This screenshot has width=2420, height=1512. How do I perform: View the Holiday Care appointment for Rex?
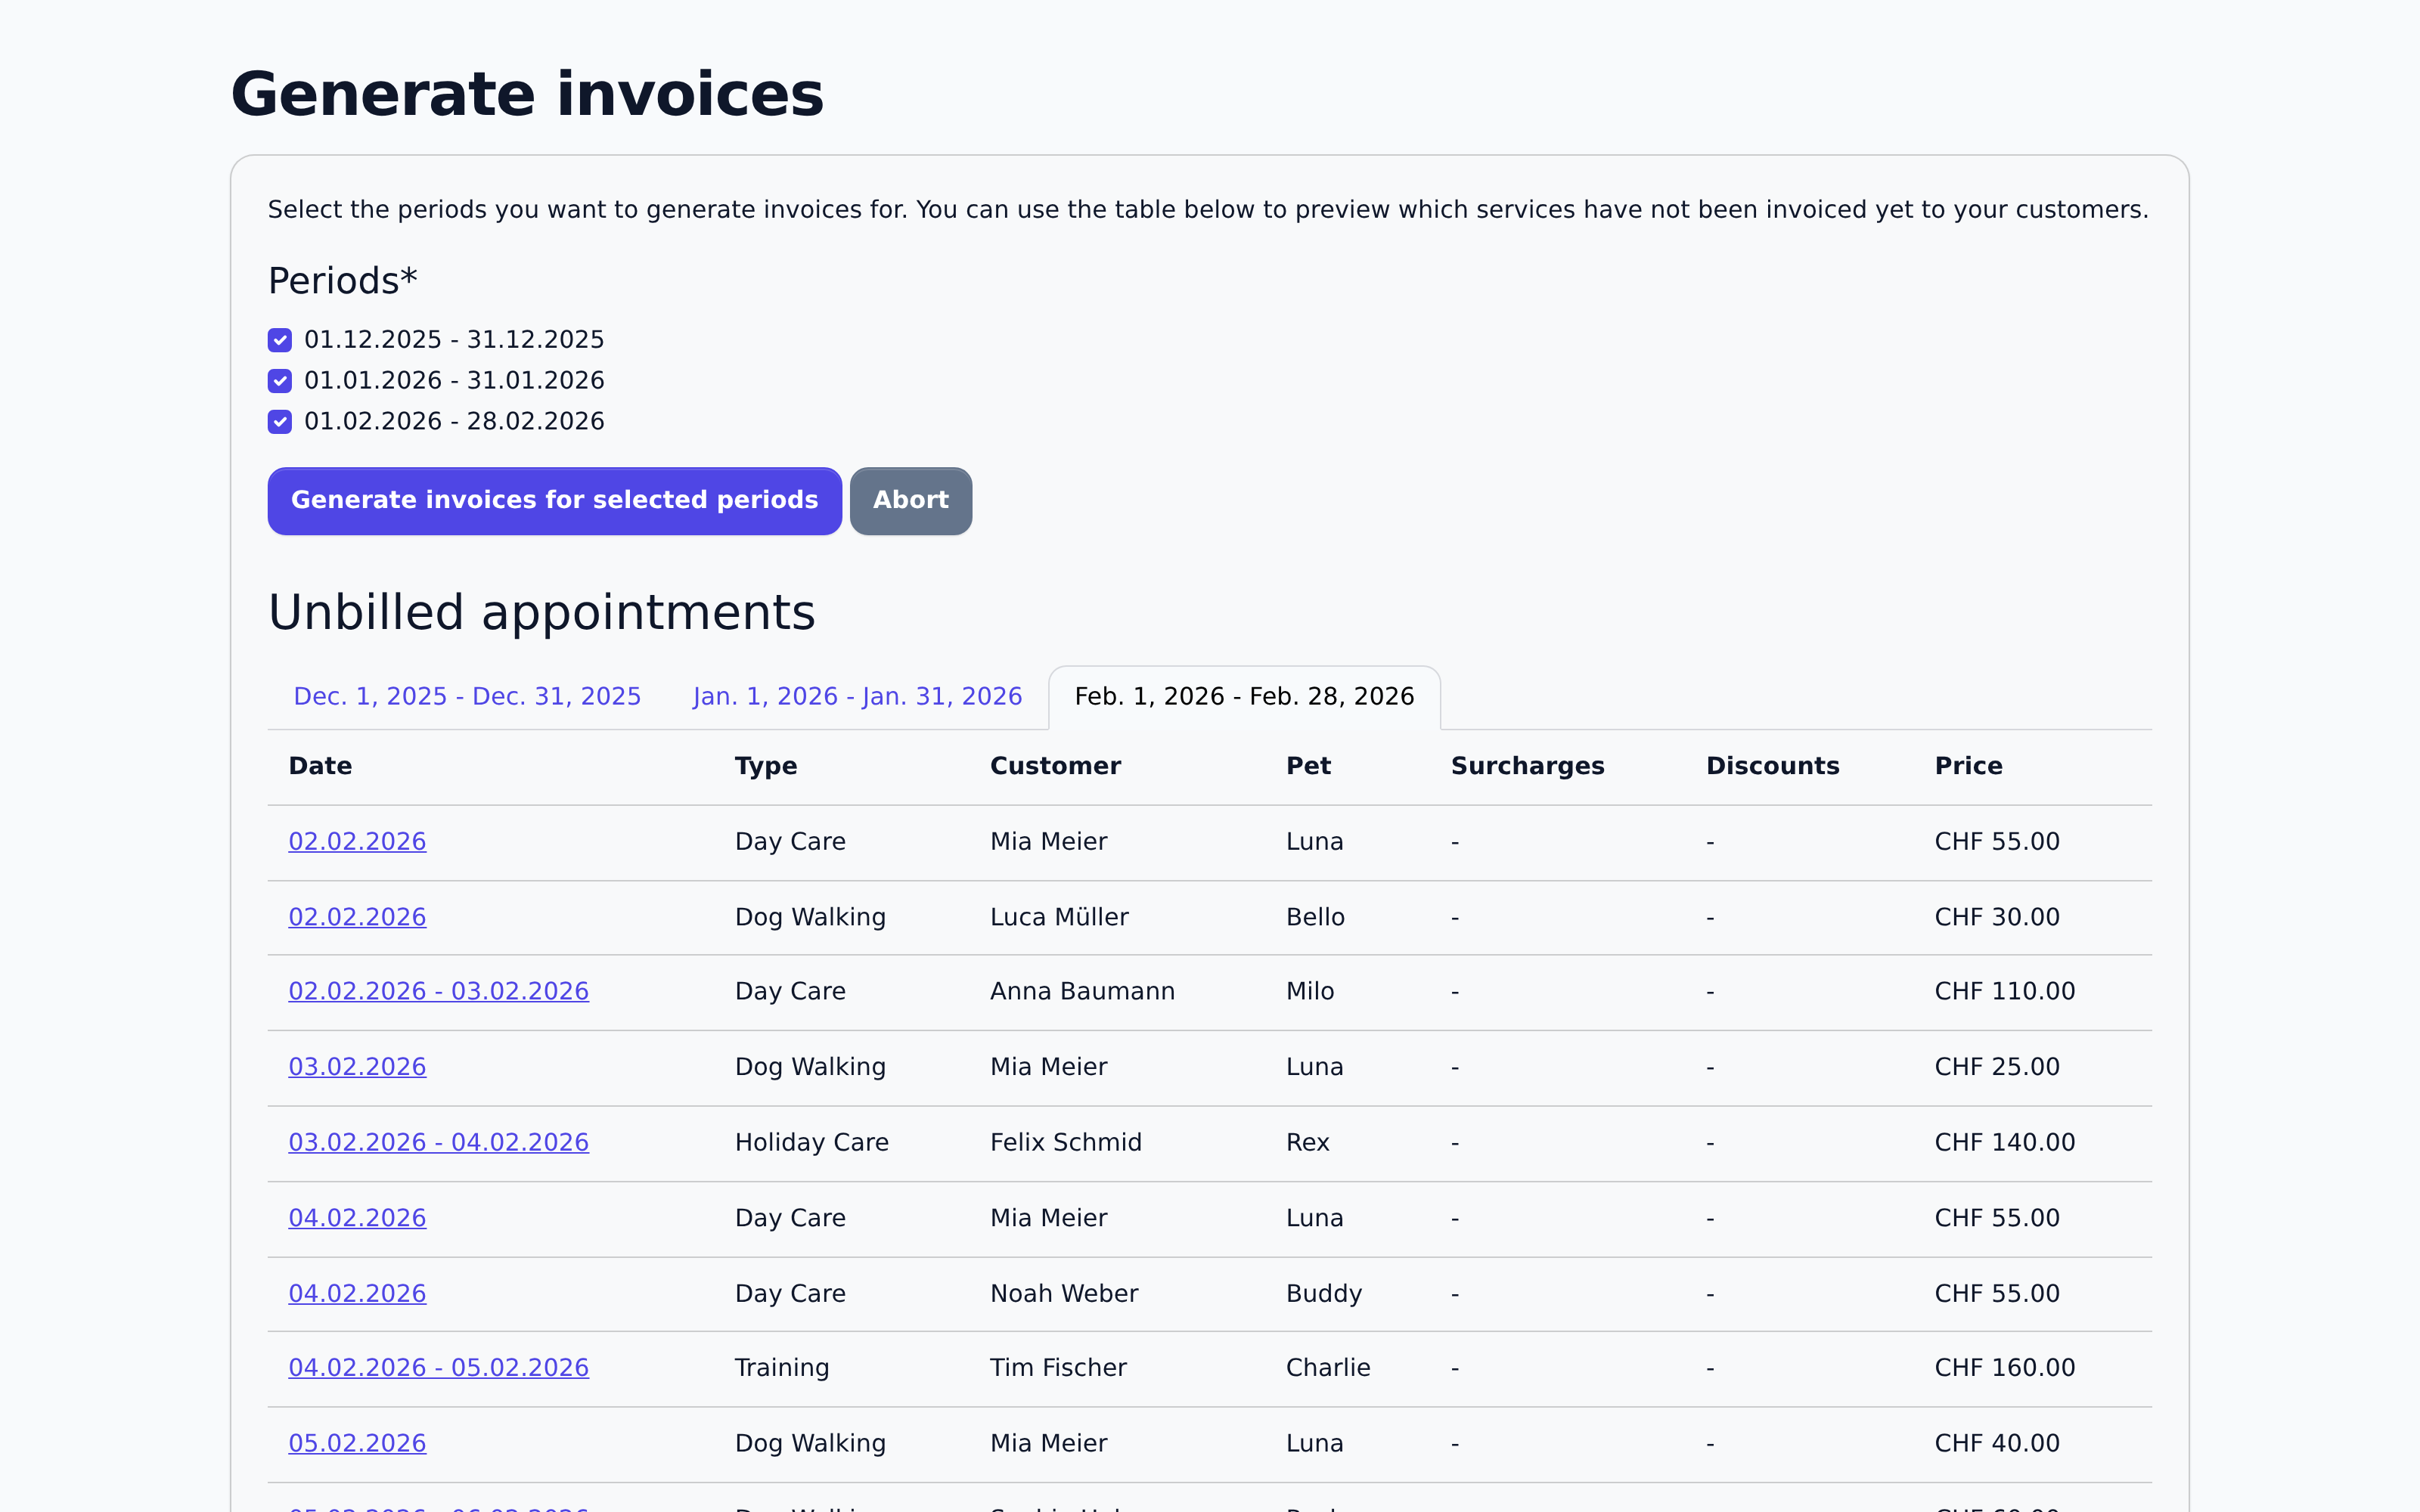tap(438, 1141)
